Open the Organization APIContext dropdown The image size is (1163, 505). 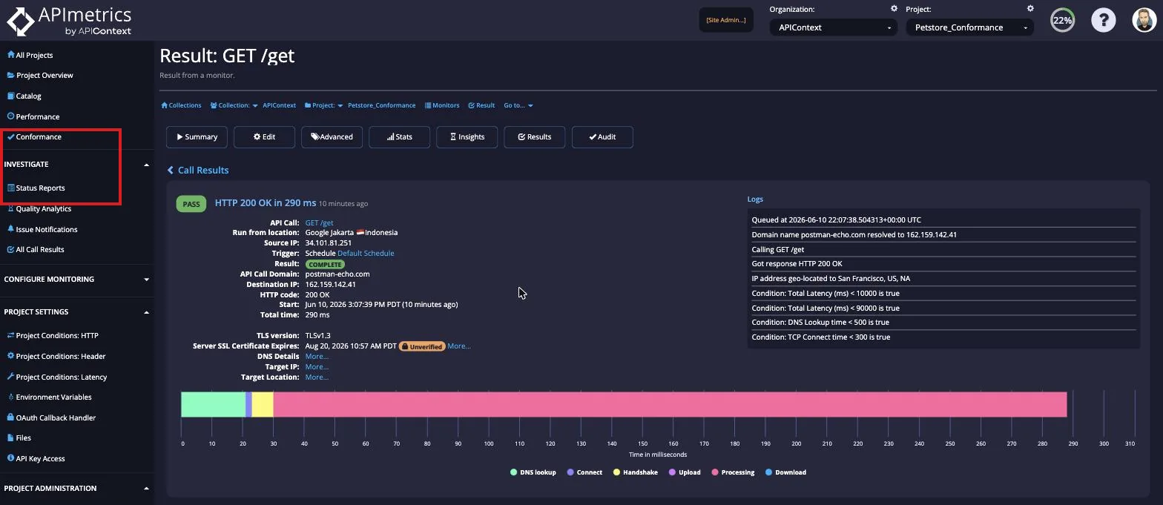point(833,27)
